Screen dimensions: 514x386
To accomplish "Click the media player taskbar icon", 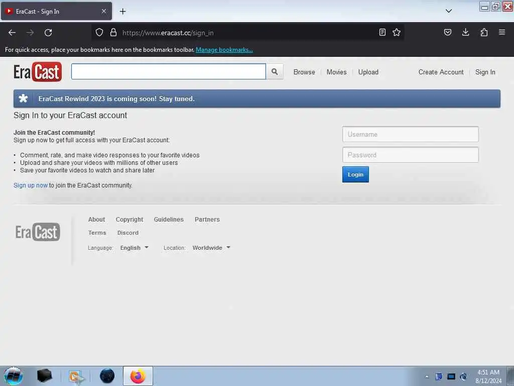I will coord(76,377).
